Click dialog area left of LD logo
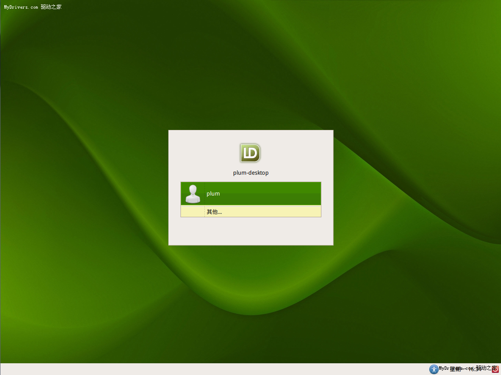 pos(200,153)
